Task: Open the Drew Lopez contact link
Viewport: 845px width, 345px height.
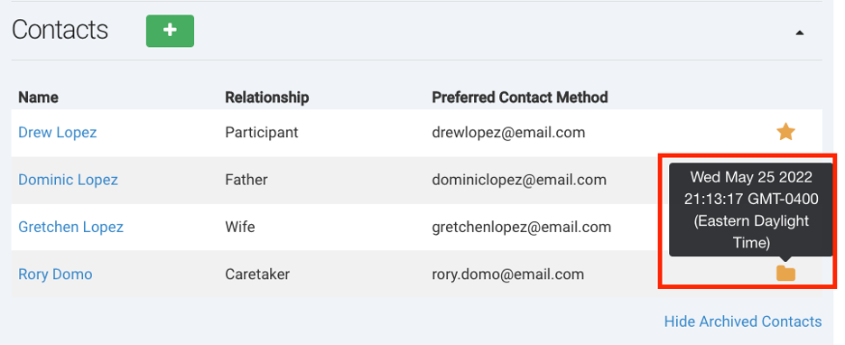Action: point(58,132)
